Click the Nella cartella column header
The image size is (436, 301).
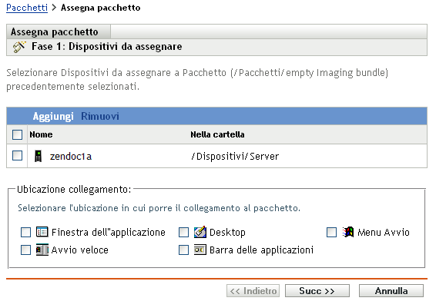[217, 134]
